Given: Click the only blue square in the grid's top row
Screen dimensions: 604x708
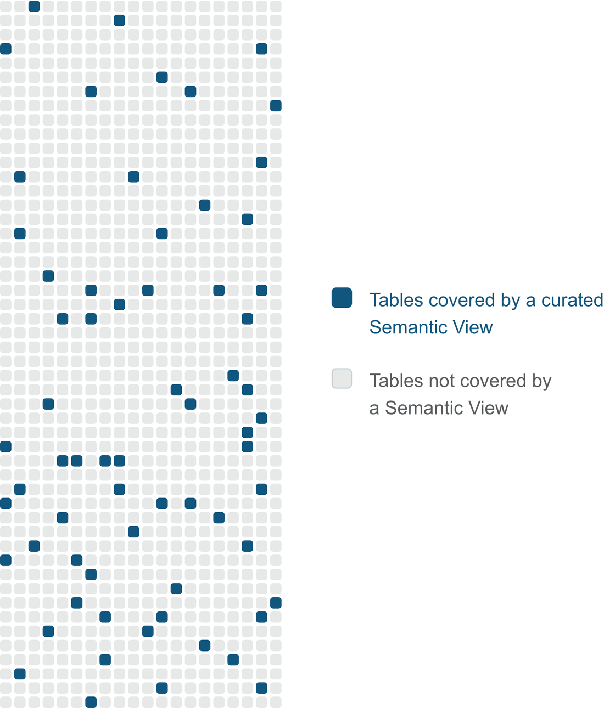Looking at the screenshot, I should (x=34, y=6).
